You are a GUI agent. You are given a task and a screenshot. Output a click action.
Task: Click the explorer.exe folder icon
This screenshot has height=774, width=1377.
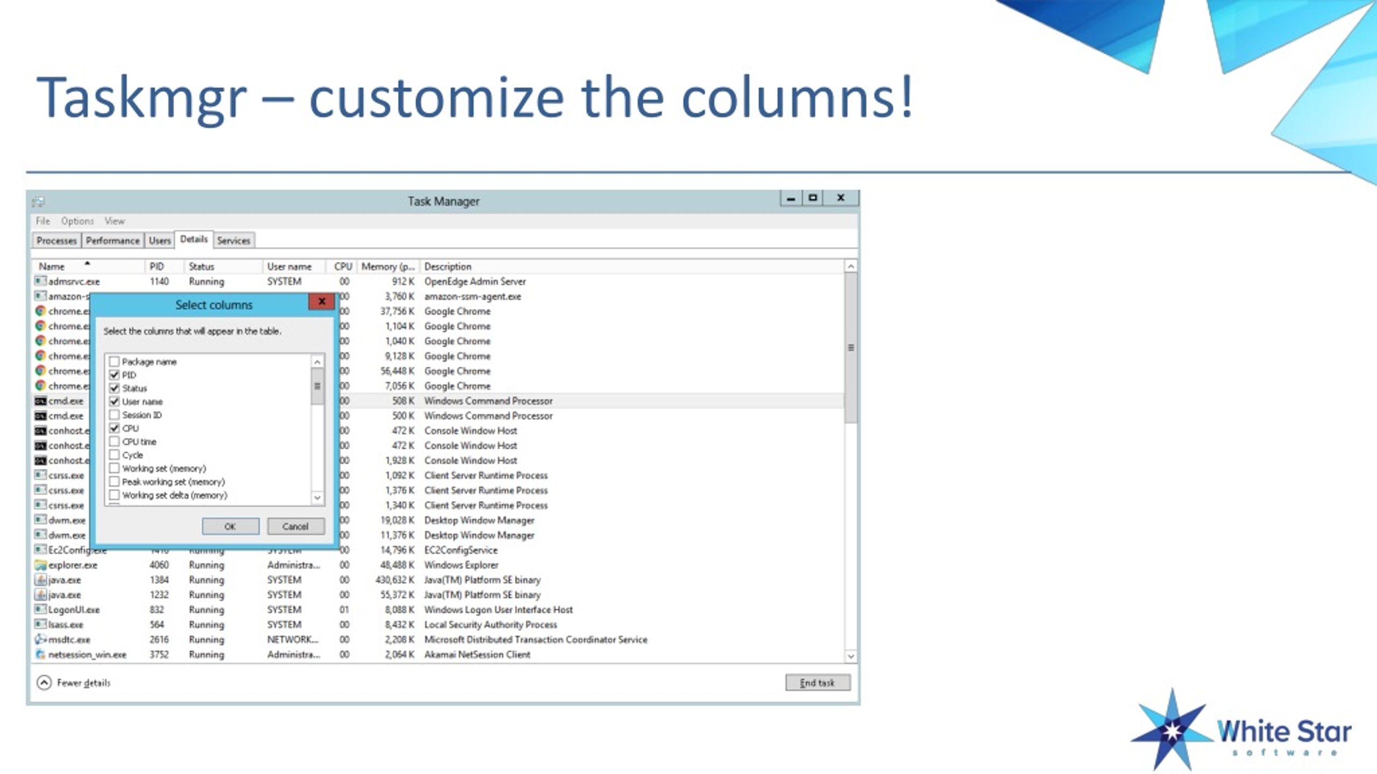click(x=40, y=565)
